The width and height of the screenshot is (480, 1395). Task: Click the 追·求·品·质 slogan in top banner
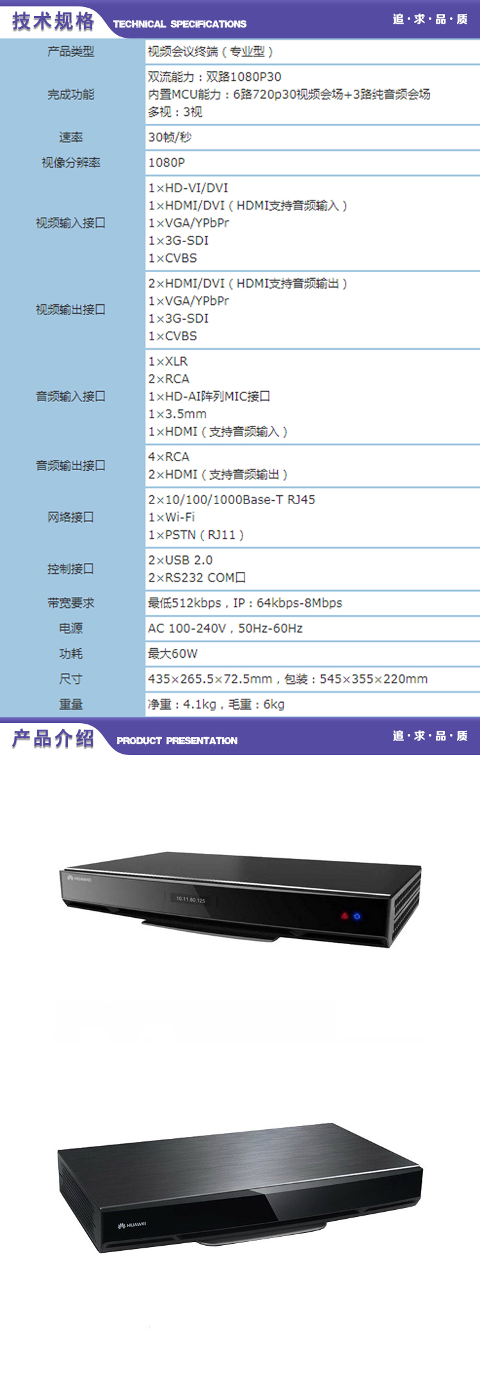point(430,19)
